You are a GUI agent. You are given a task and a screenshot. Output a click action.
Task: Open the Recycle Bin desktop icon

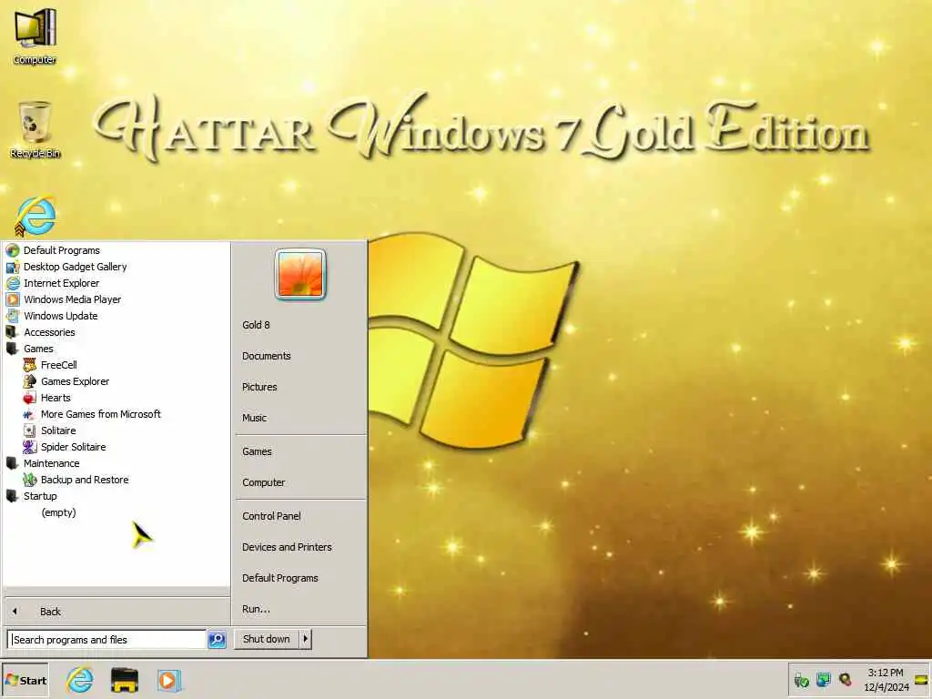[x=35, y=129]
